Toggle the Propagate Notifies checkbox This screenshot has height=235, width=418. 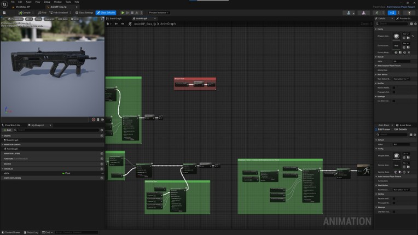pos(394,92)
